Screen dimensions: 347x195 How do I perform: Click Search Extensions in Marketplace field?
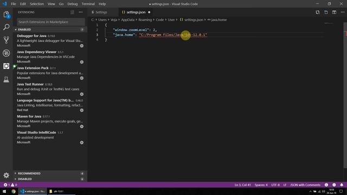[x=50, y=22]
